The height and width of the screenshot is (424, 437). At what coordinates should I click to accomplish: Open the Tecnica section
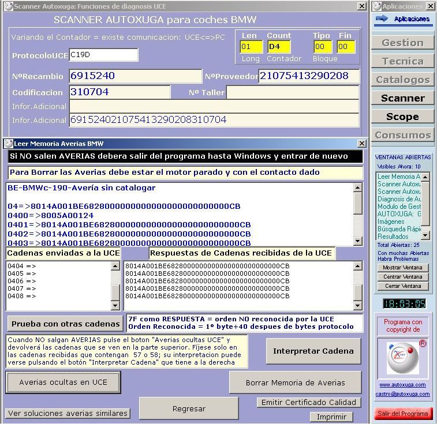(x=402, y=61)
